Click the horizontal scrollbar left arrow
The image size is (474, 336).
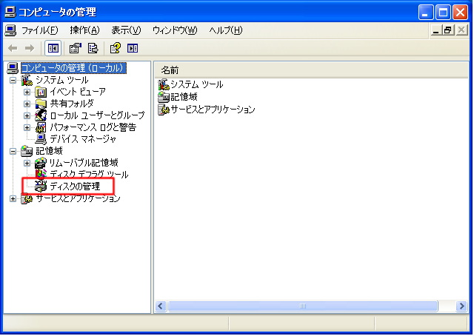click(161, 306)
